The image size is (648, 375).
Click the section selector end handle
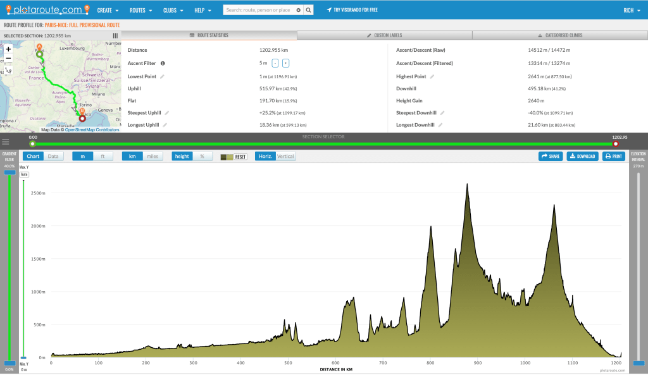[x=615, y=144]
